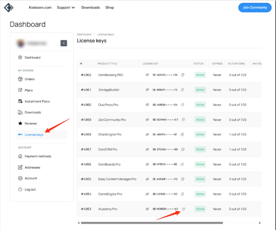
Task: Copy the Easy Content Manager Pro key
Action: (x=183, y=179)
